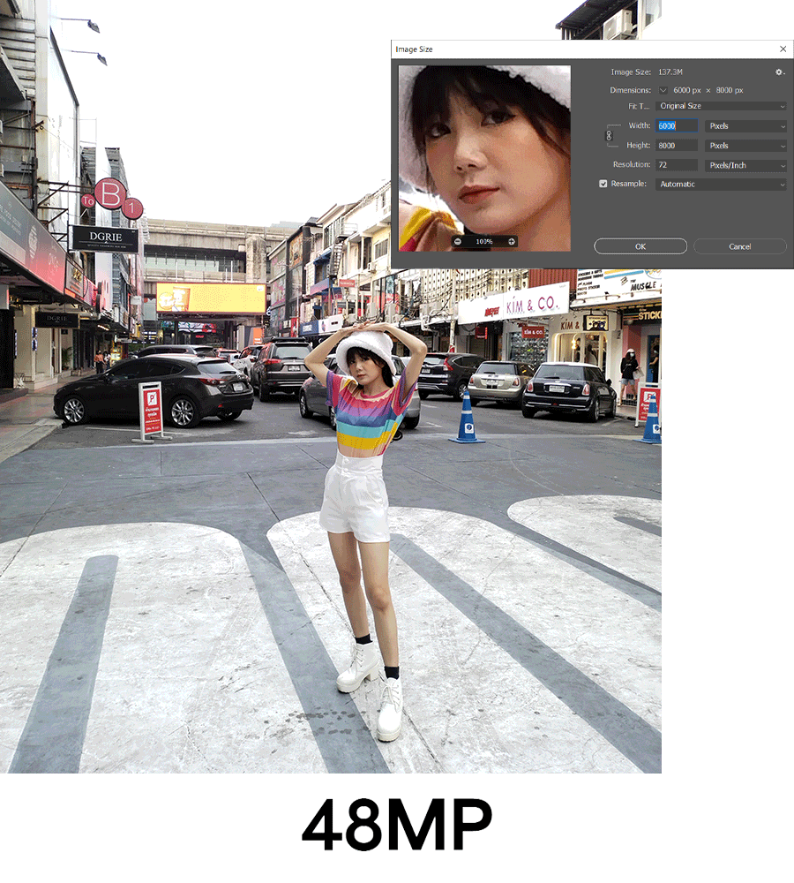Close the Image Size dialog

(783, 49)
